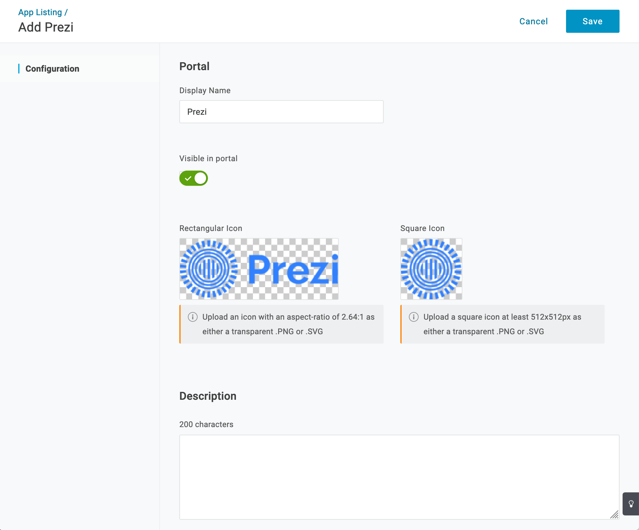
Task: Go back to App Listing breadcrumb
Action: (40, 12)
